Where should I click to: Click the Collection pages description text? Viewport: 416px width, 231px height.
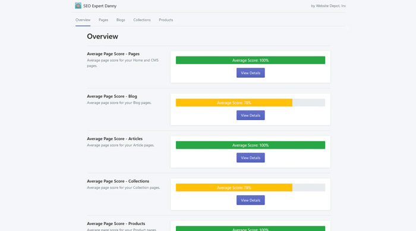[124, 188]
